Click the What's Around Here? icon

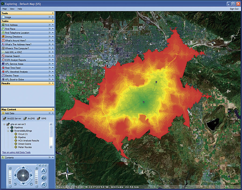point(3,40)
